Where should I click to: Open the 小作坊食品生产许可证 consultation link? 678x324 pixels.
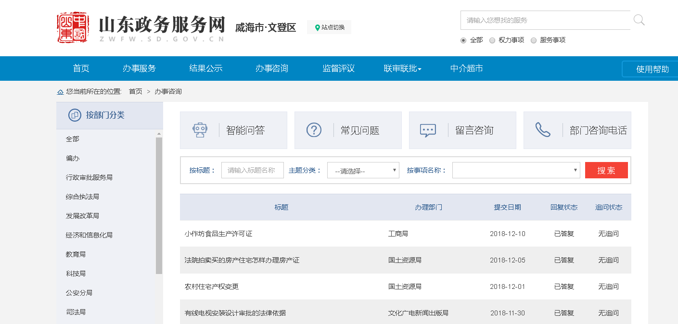[218, 234]
